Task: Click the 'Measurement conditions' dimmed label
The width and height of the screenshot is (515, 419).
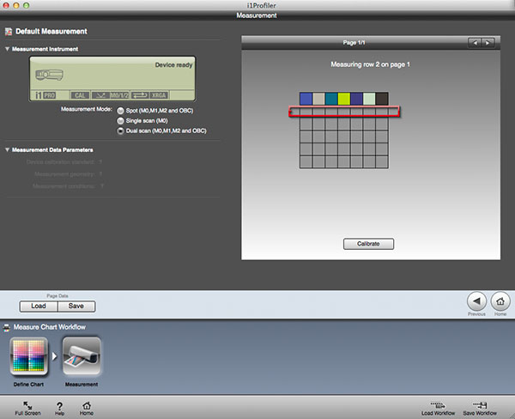Action: pos(64,186)
